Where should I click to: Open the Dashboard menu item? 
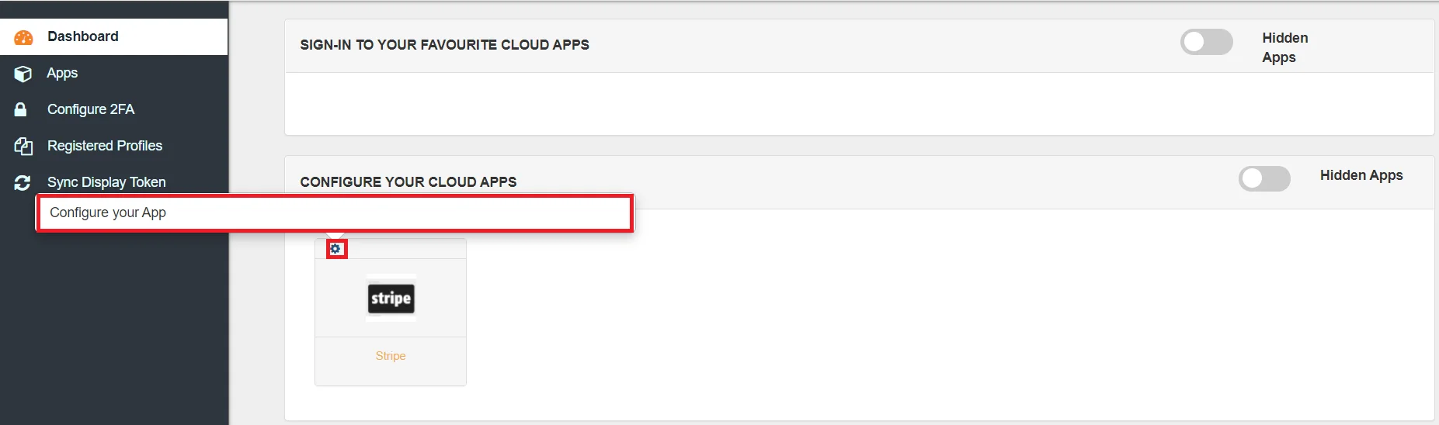click(113, 36)
